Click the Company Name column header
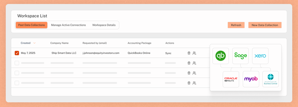This screenshot has width=298, height=107. [x=60, y=43]
